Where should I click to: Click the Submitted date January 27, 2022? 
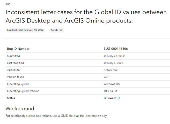tap(114, 56)
